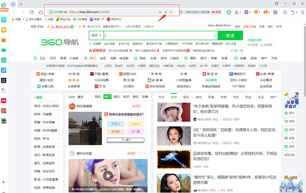Viewport: 306px width, 193px height.
Task: Open the hamburger main menu
Action: (302, 12)
